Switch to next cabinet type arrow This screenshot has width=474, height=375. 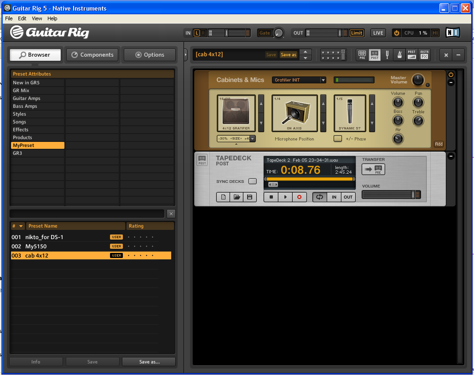(x=261, y=123)
